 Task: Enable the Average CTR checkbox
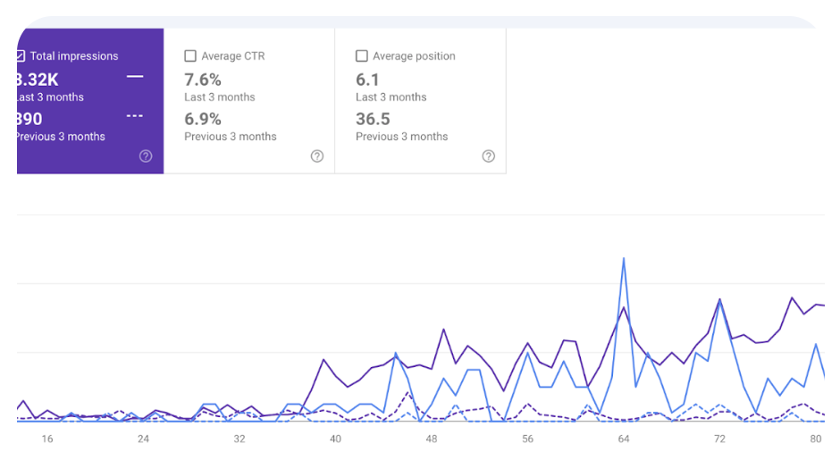pyautogui.click(x=190, y=55)
